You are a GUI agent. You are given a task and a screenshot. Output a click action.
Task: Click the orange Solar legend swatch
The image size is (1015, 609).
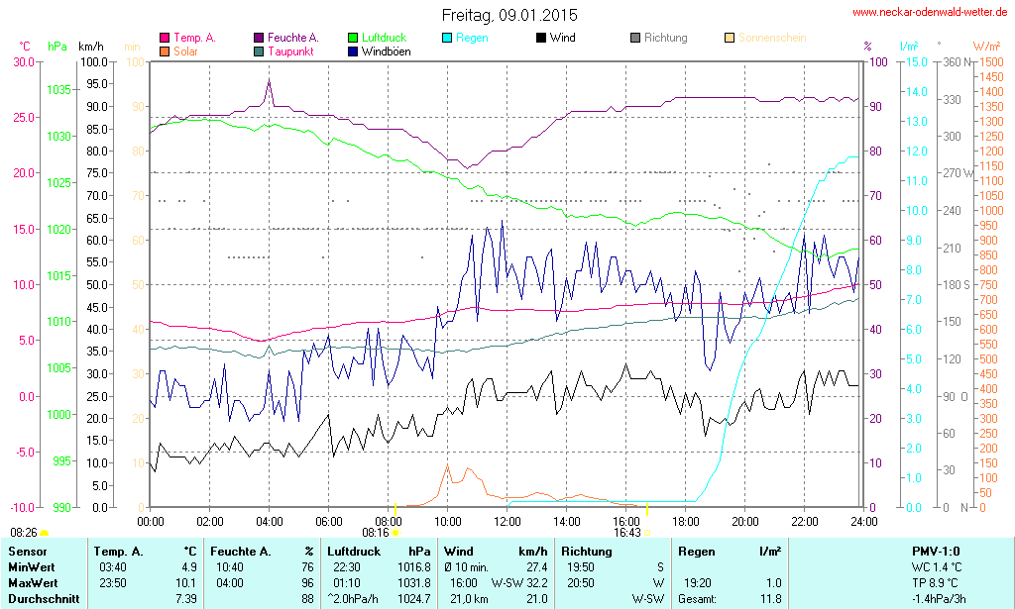tap(165, 51)
